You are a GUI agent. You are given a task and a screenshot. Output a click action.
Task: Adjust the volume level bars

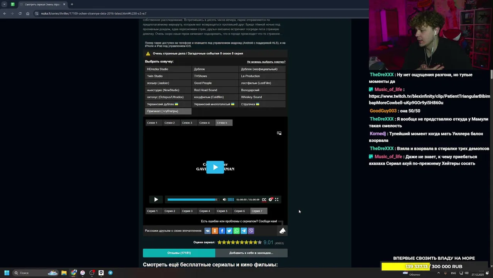pos(231,200)
